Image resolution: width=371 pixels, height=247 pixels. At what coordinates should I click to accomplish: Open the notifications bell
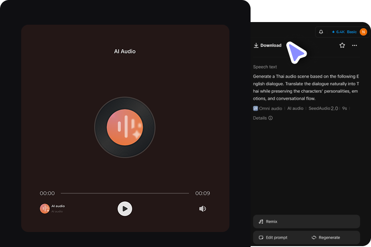click(321, 32)
